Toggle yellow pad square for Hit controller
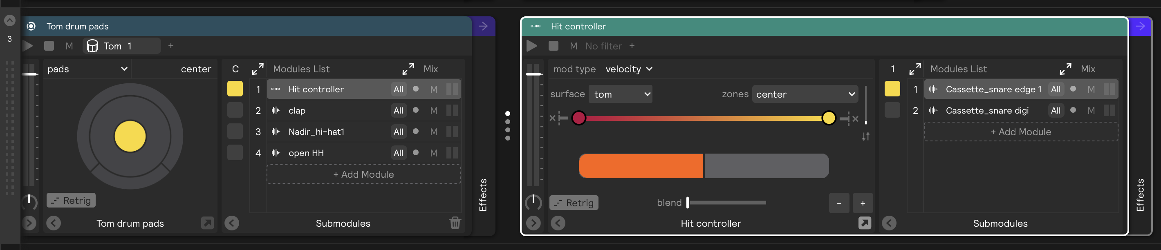The image size is (1161, 250). pyautogui.click(x=235, y=89)
